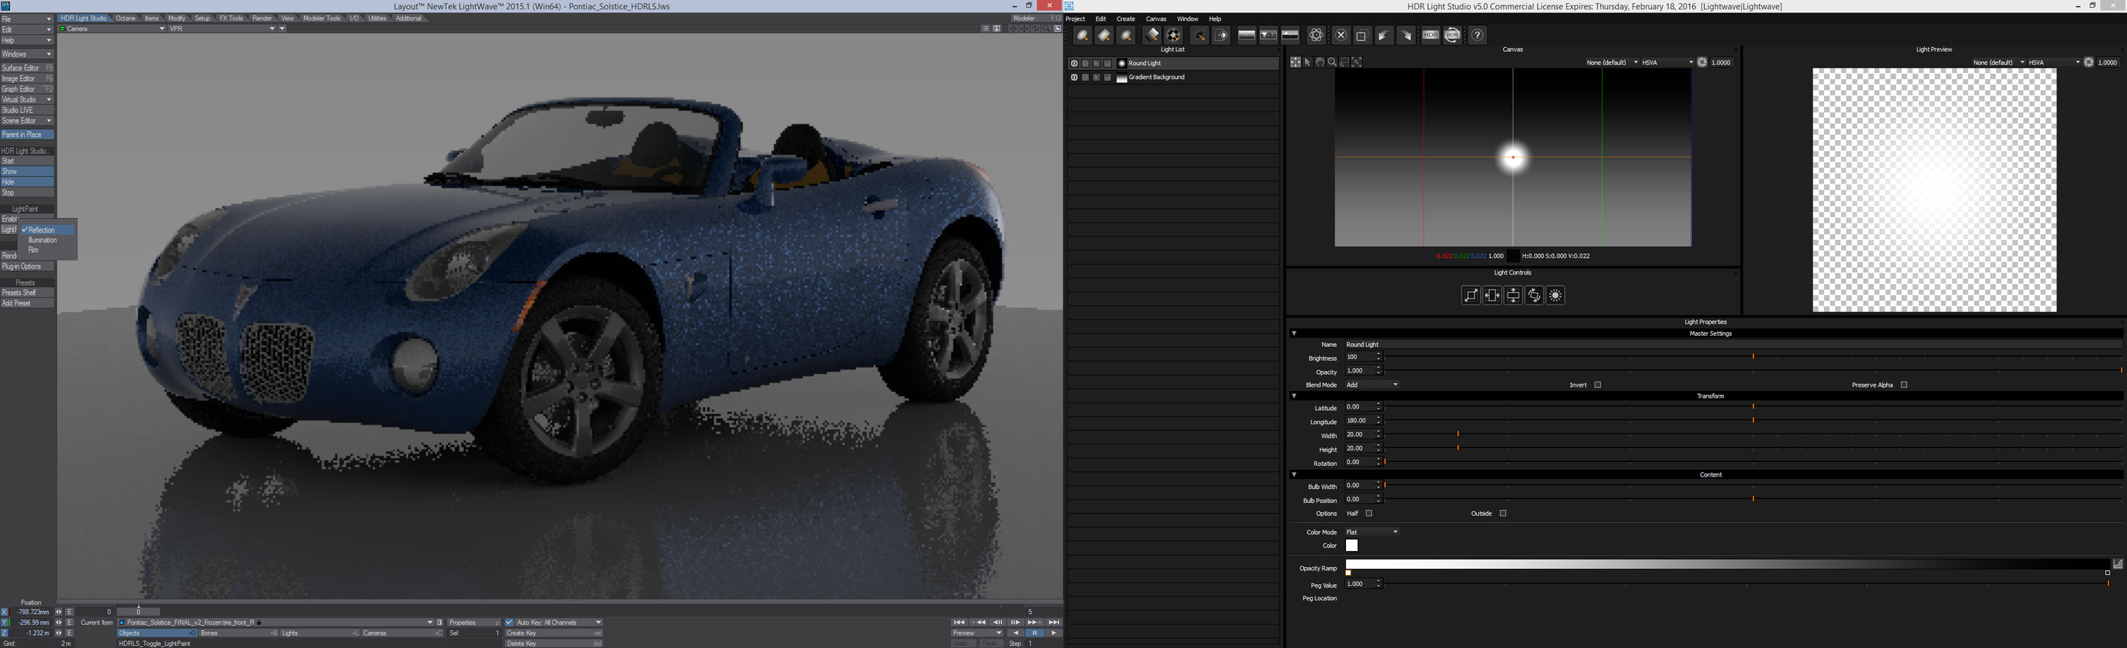Click the redo arrow toolbar icon
The image size is (2127, 648).
tap(1406, 35)
